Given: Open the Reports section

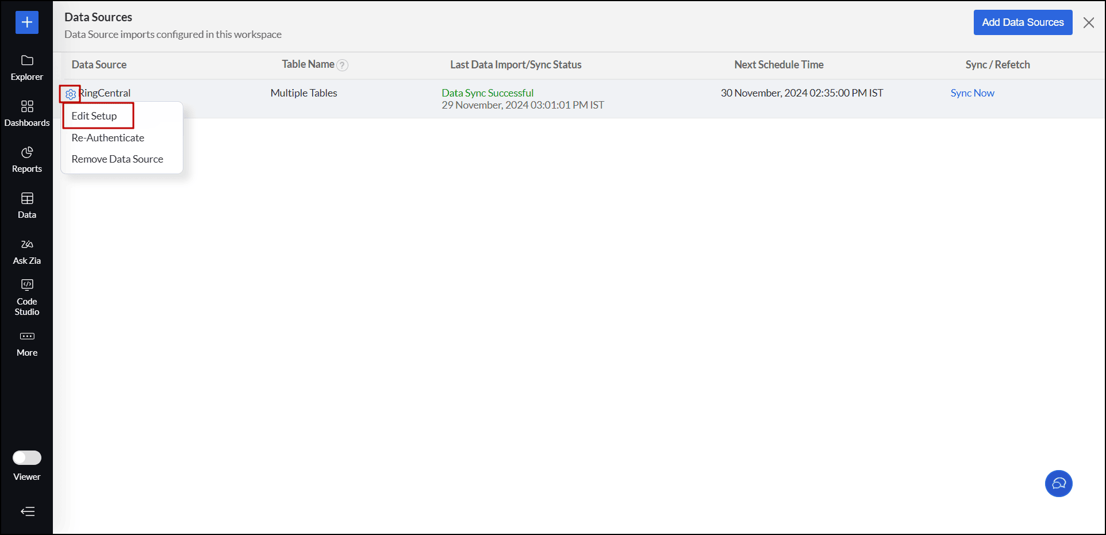Looking at the screenshot, I should (x=26, y=158).
